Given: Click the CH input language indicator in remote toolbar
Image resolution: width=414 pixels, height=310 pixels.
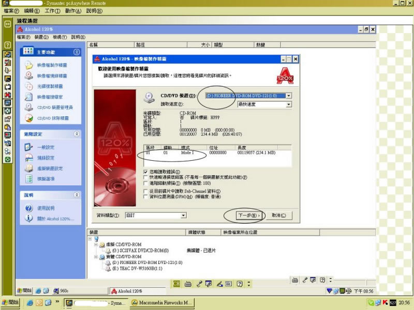Looking at the screenshot, I should 176,284.
